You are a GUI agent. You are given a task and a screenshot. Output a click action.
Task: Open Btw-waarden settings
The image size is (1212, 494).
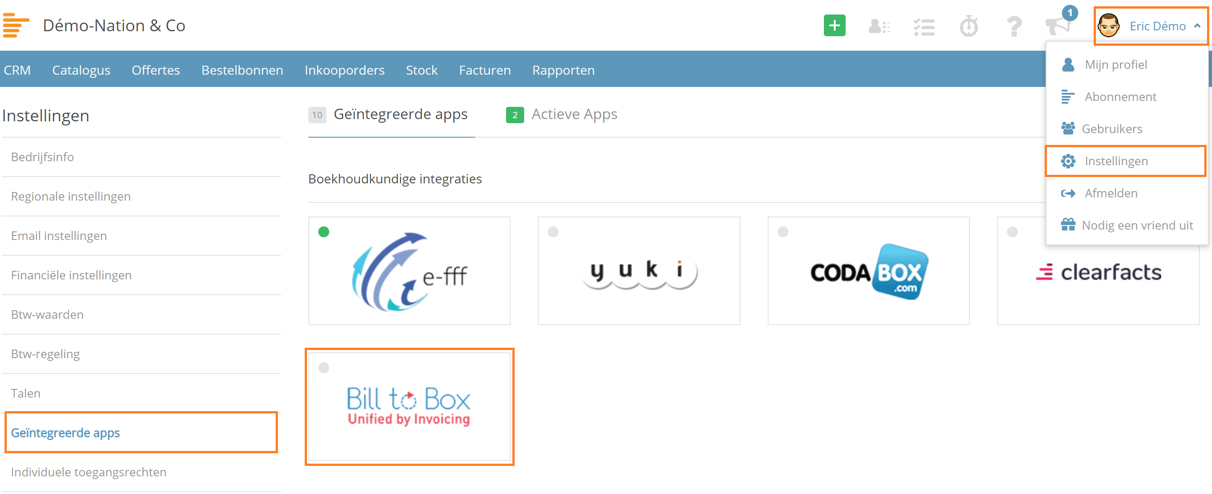(141, 315)
